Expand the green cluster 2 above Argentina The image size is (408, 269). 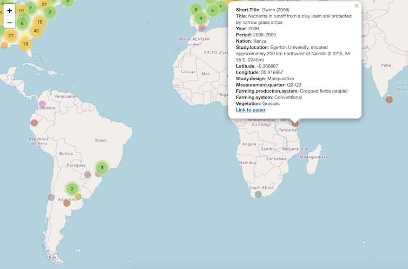(x=72, y=189)
